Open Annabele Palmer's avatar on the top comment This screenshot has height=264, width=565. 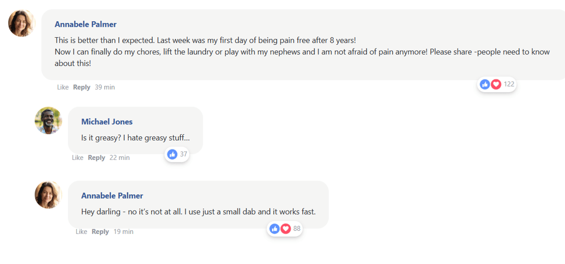(22, 23)
